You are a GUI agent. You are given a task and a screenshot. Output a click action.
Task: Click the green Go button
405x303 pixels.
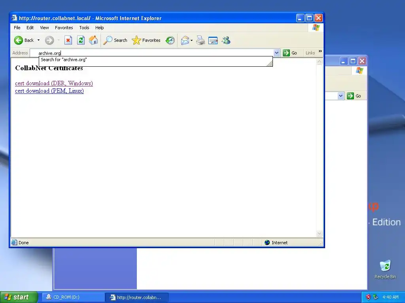pyautogui.click(x=290, y=53)
